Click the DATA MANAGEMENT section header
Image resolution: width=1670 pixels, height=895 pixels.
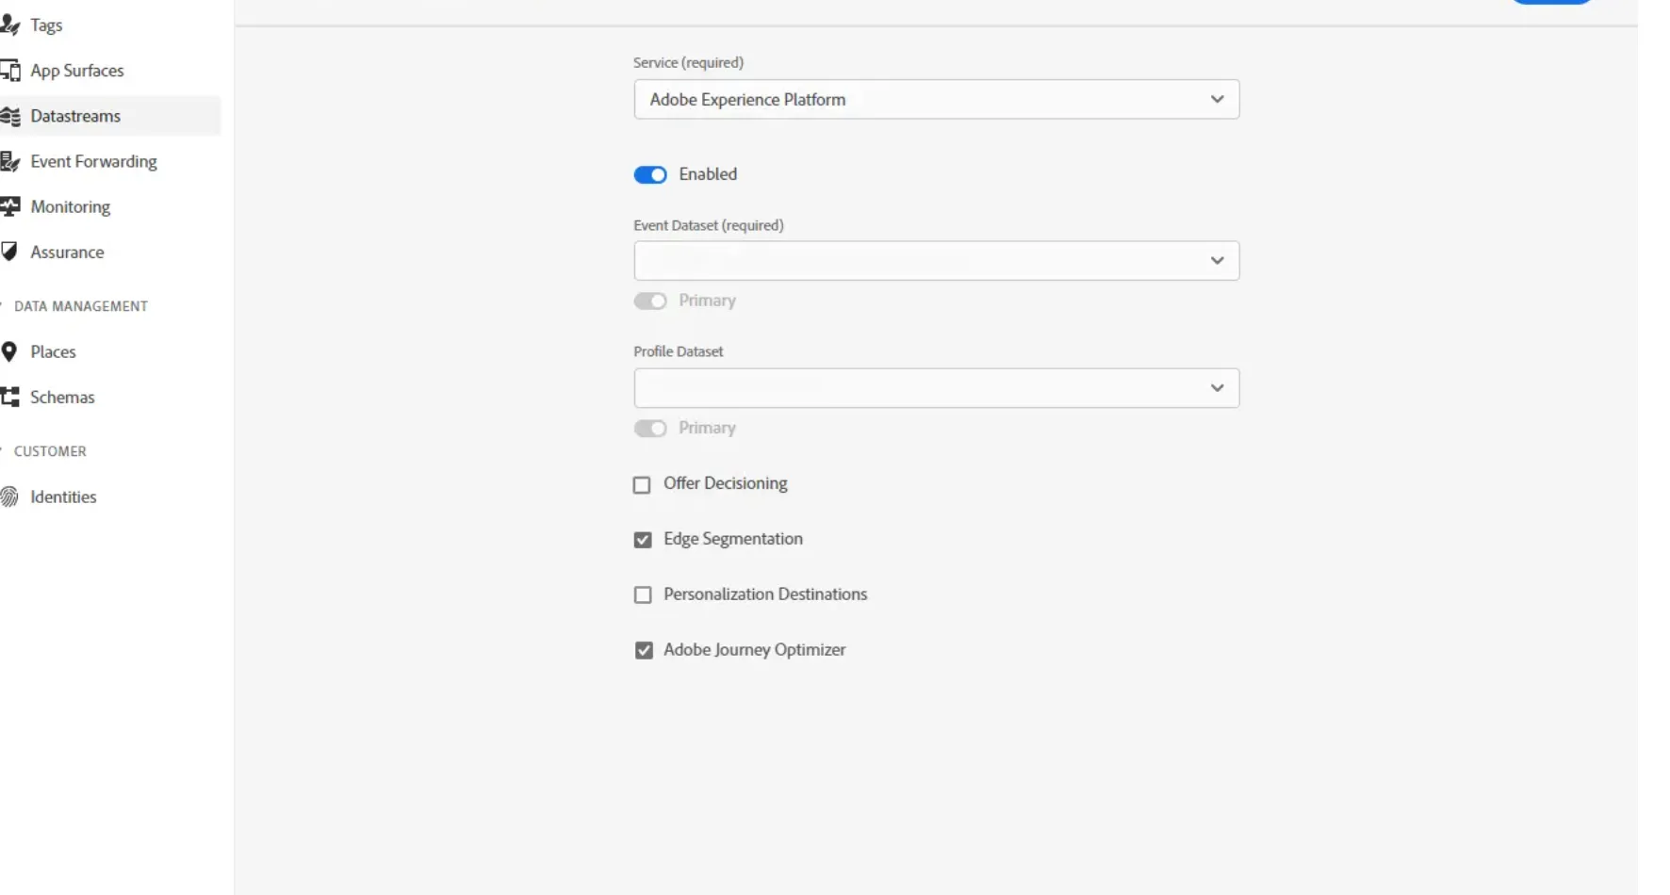click(x=81, y=306)
